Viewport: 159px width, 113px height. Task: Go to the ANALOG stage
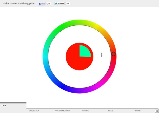point(85,111)
